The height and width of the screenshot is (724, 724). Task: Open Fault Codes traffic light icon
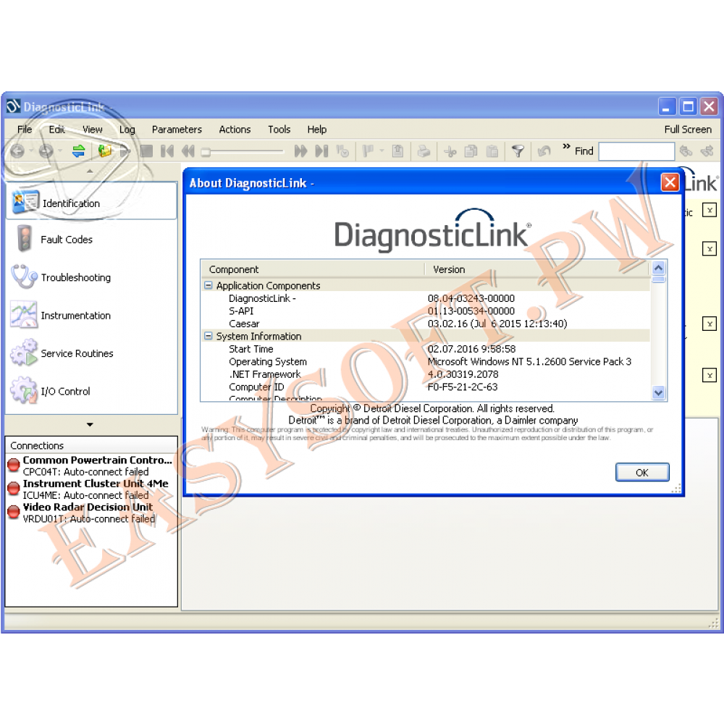pyautogui.click(x=24, y=238)
